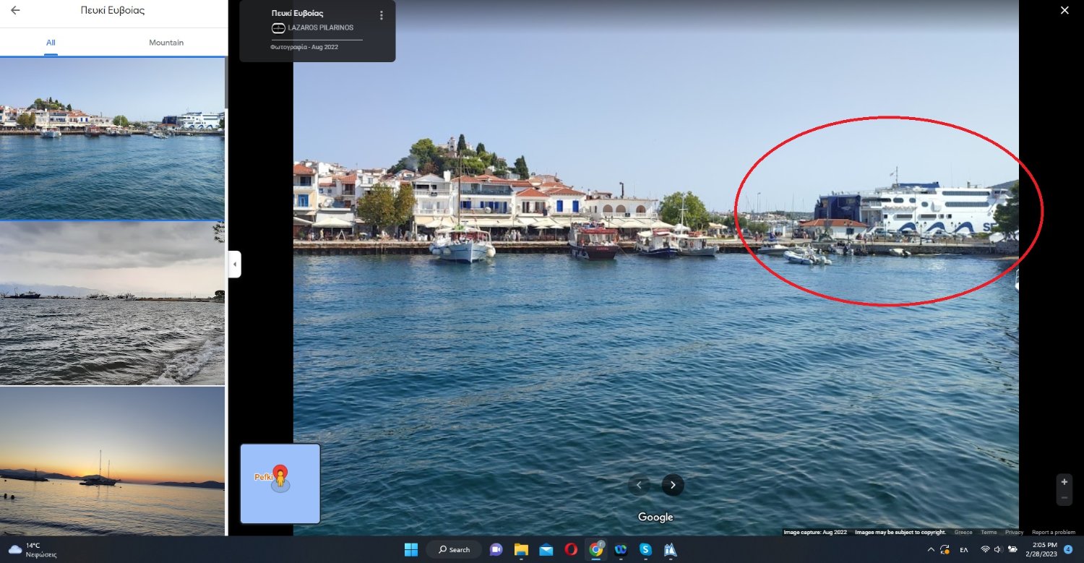Expand the system tray hidden icons chevron
This screenshot has height=563, width=1084.
pos(931,549)
